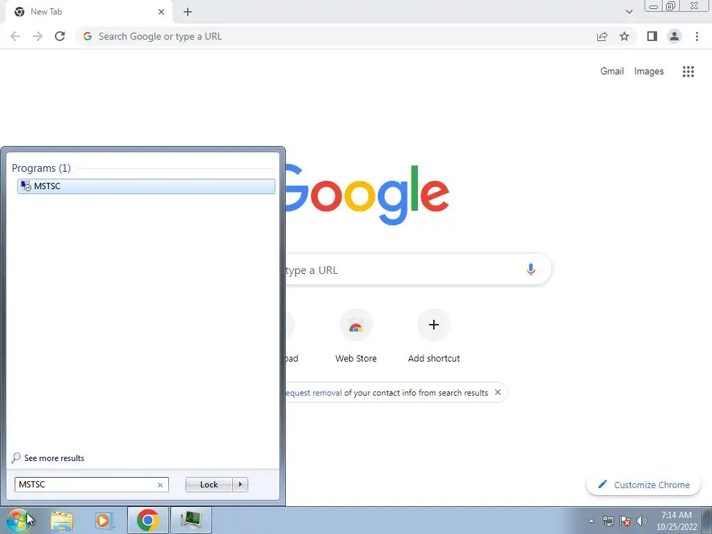The image size is (712, 534).
Task: Click the request removal link
Action: click(x=314, y=393)
